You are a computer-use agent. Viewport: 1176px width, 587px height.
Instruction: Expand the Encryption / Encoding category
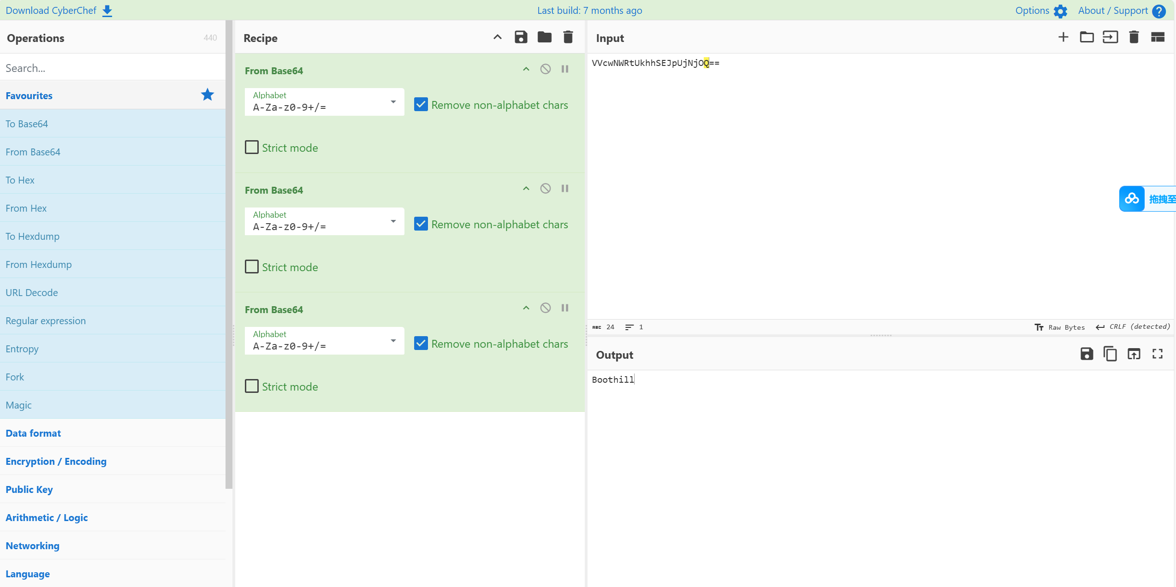pos(113,461)
